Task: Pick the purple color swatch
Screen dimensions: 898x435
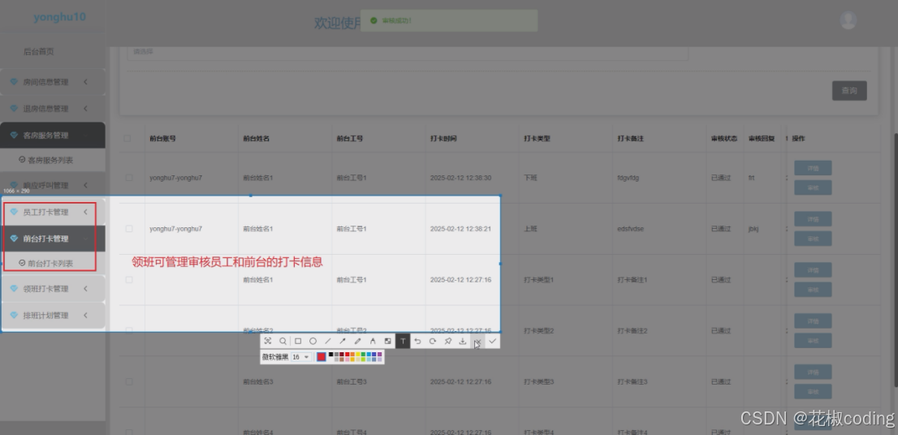Action: point(379,355)
